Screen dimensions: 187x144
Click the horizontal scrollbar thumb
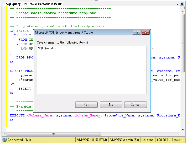[x=54, y=134]
